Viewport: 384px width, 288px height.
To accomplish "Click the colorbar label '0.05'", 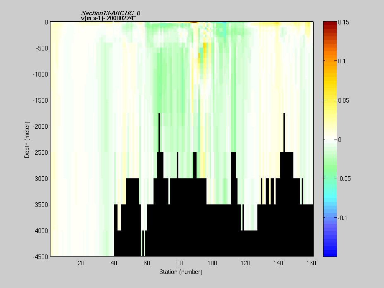I will point(343,101).
